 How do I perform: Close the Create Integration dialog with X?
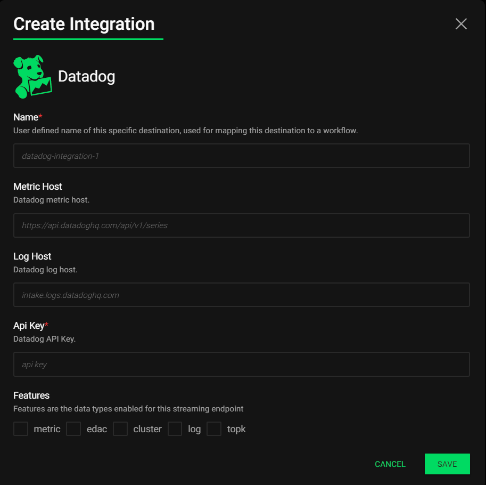461,24
